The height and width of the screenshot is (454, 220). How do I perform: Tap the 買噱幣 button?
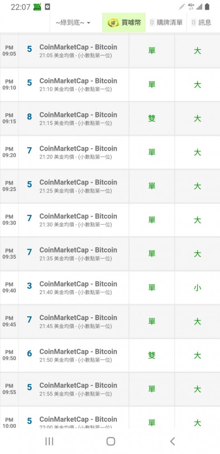(x=124, y=23)
